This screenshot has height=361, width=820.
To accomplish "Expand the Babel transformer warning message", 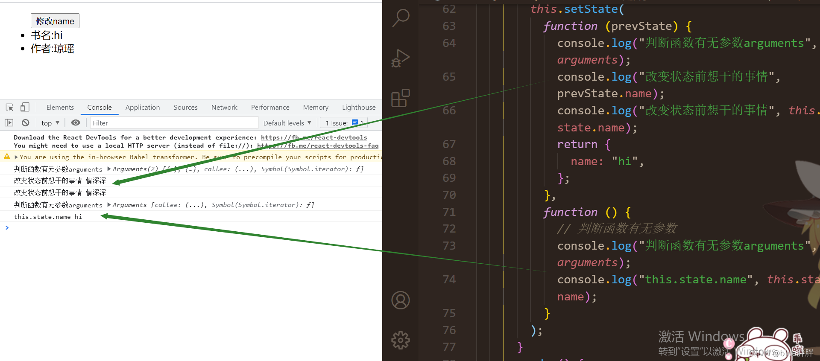I will click(16, 157).
